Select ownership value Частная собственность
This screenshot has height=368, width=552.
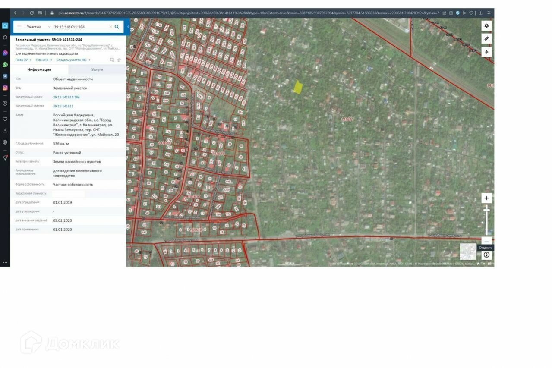[x=73, y=185]
